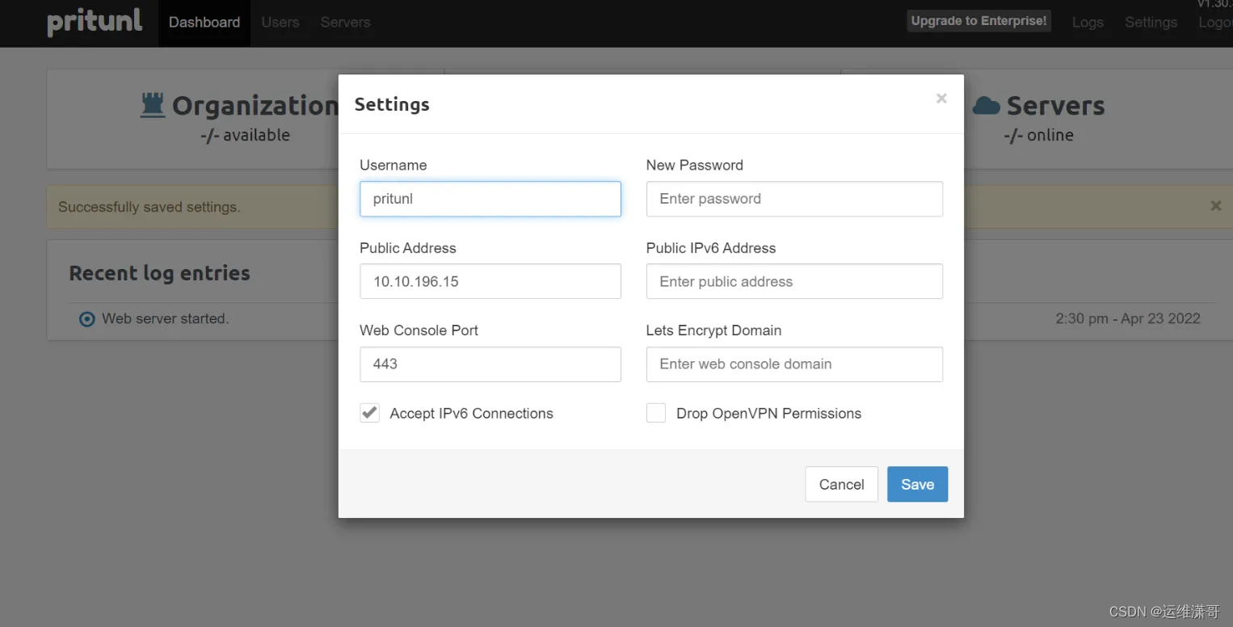Screen dimensions: 1233x627
Task: Dismiss the 'Successfully saved settings' alert
Action: [x=1215, y=206]
